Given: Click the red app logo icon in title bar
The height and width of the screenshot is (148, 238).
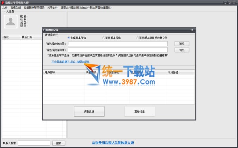Looking at the screenshot, I should [x=2, y=3].
